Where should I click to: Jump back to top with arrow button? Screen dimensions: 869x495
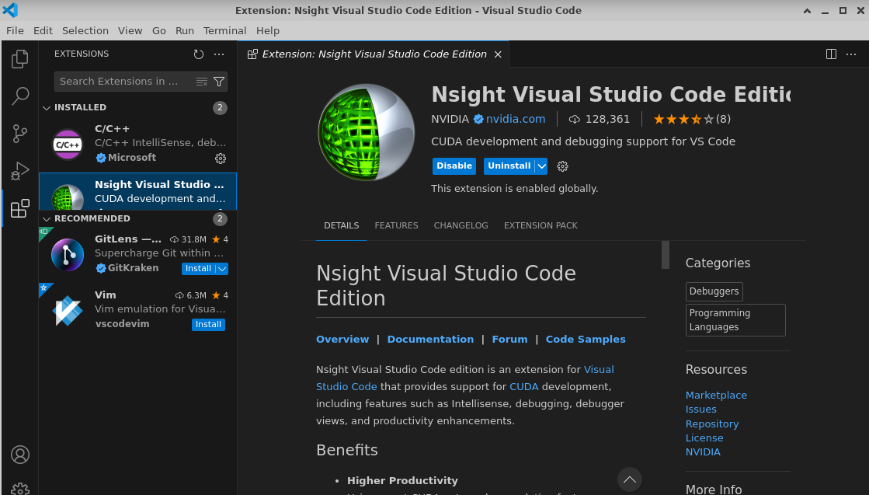[630, 479]
